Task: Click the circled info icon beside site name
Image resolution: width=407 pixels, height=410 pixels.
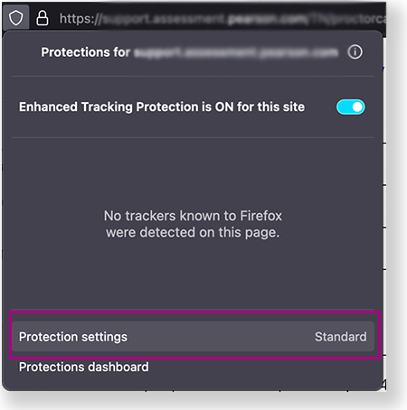Action: coord(355,52)
